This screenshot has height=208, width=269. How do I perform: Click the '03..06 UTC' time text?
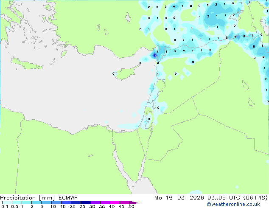(224, 198)
